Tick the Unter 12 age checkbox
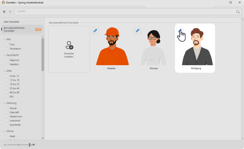Screen dimensions: 244x149 tap(7, 76)
